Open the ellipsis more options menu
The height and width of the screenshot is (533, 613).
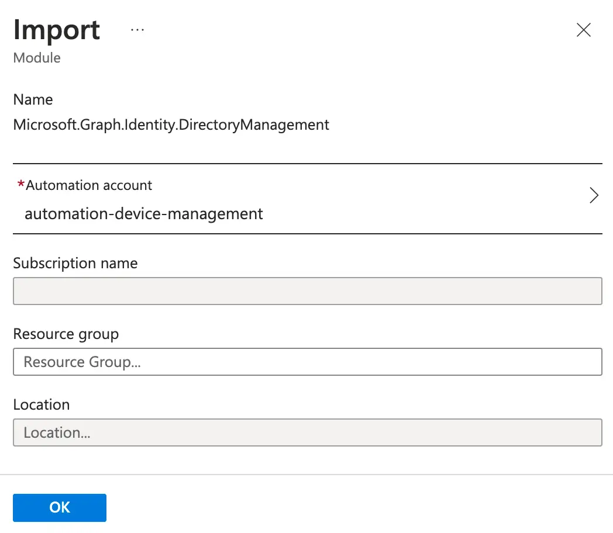[137, 30]
